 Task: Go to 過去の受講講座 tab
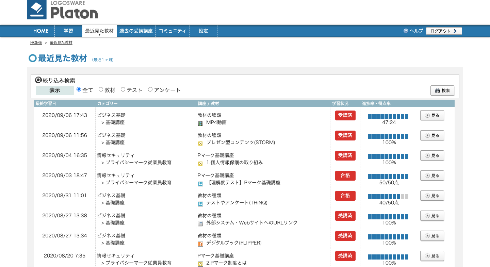[136, 31]
